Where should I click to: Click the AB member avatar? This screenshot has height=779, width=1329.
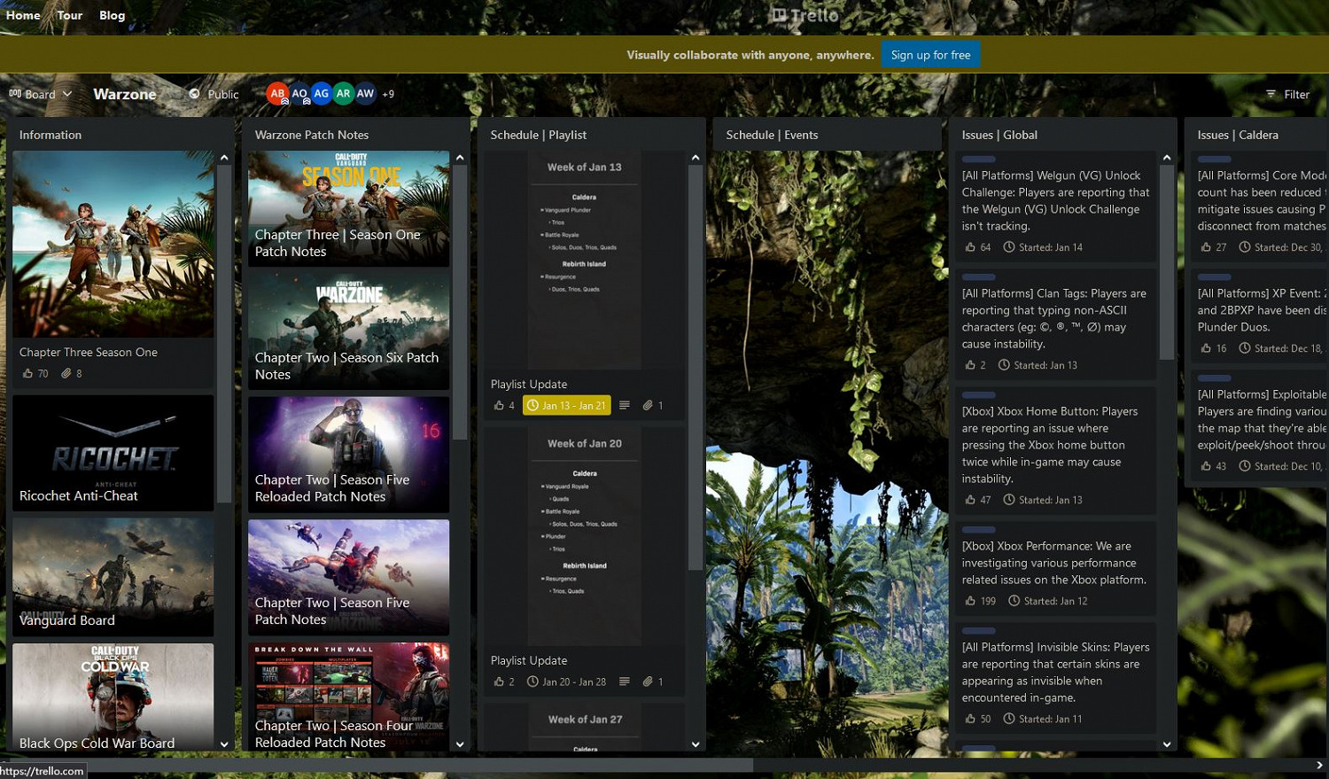277,94
